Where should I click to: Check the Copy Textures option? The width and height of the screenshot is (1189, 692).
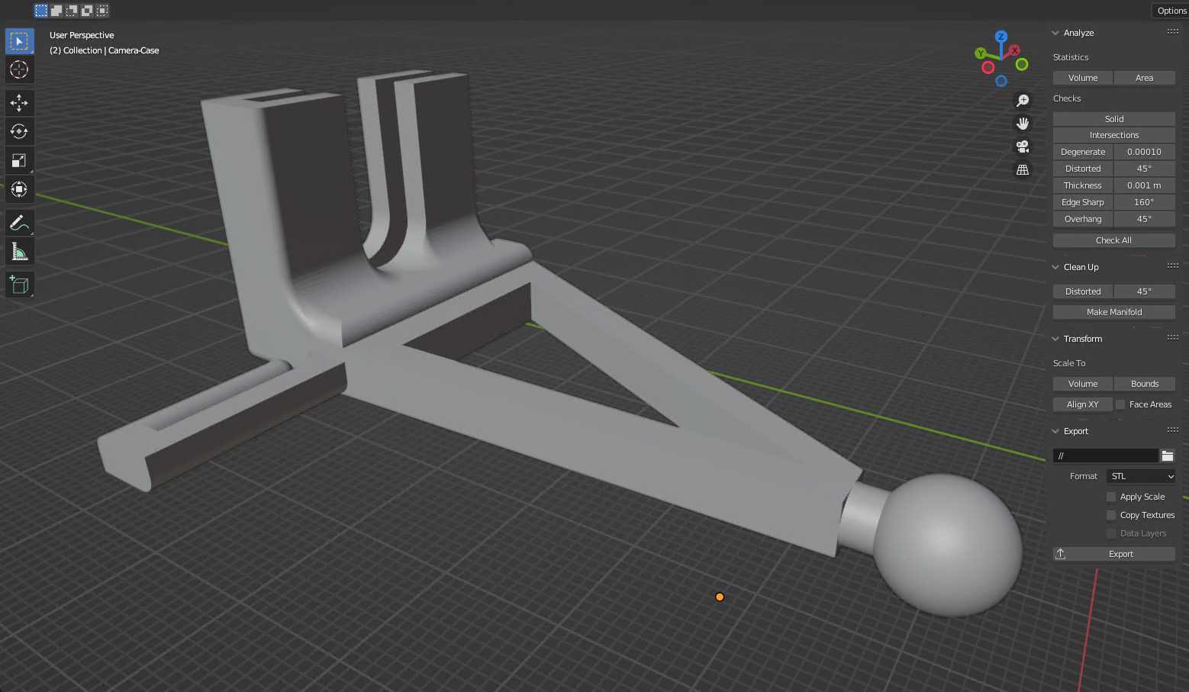pyautogui.click(x=1111, y=515)
